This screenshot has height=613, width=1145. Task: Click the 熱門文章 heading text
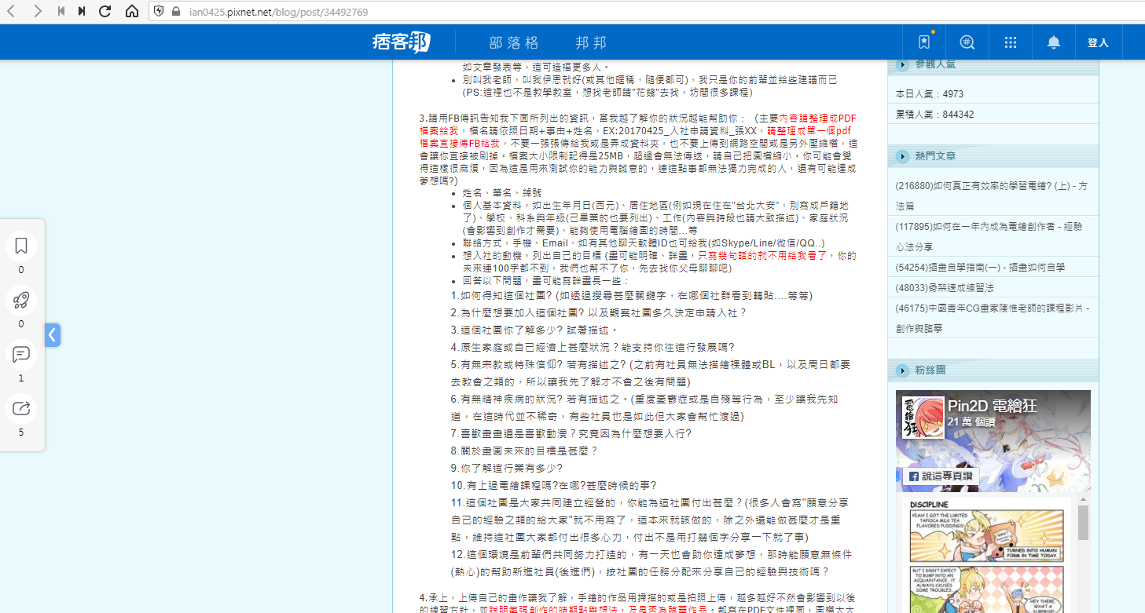(x=935, y=156)
